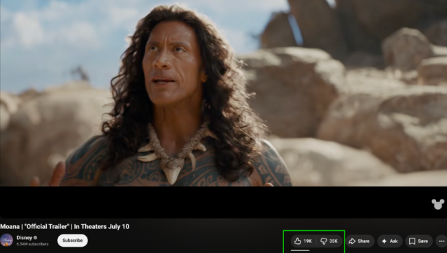
Task: Click the Share arrow icon
Action: (352, 241)
